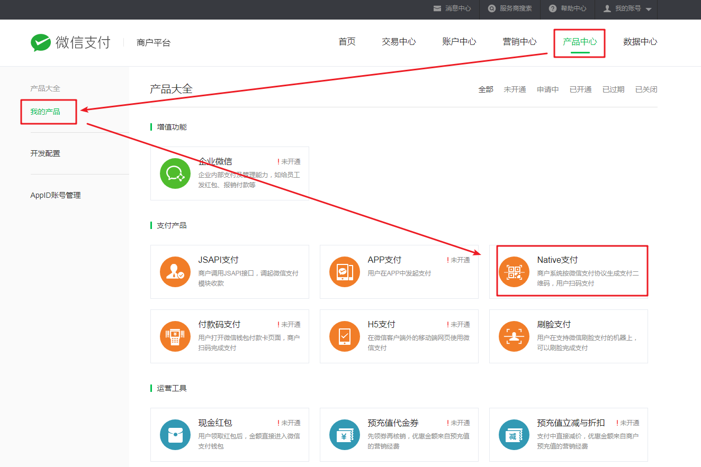Open the 数据中心 tab
This screenshot has height=467, width=701.
(x=640, y=42)
